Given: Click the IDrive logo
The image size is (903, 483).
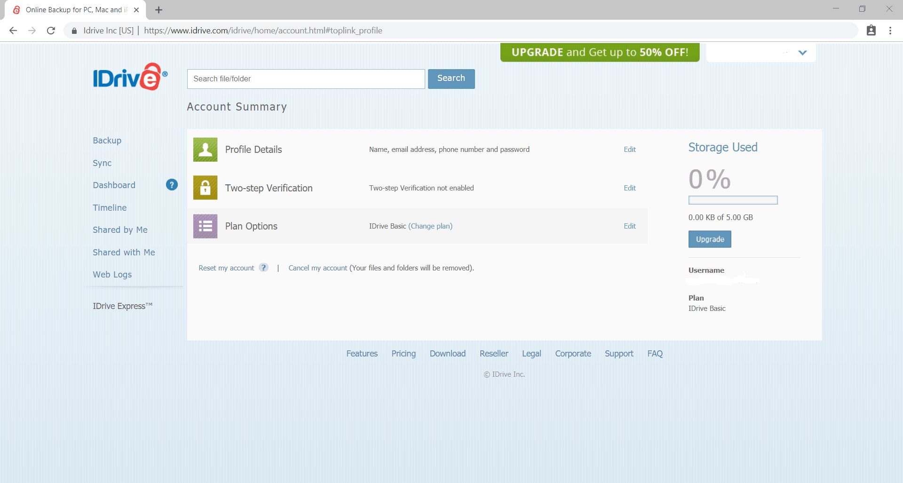Looking at the screenshot, I should click(x=130, y=77).
